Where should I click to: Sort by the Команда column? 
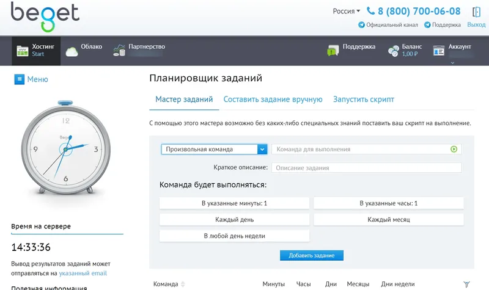click(x=169, y=284)
